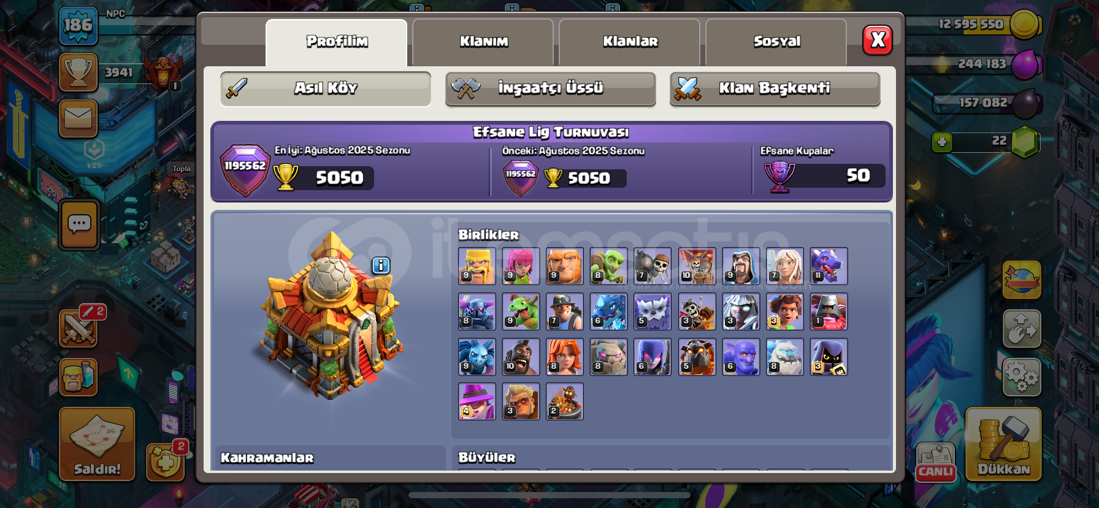Open the crossed swords battle log icon
The height and width of the screenshot is (508, 1099).
pyautogui.click(x=78, y=328)
